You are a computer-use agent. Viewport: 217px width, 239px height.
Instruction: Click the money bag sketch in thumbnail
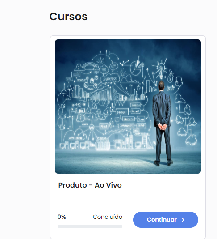pos(170,77)
